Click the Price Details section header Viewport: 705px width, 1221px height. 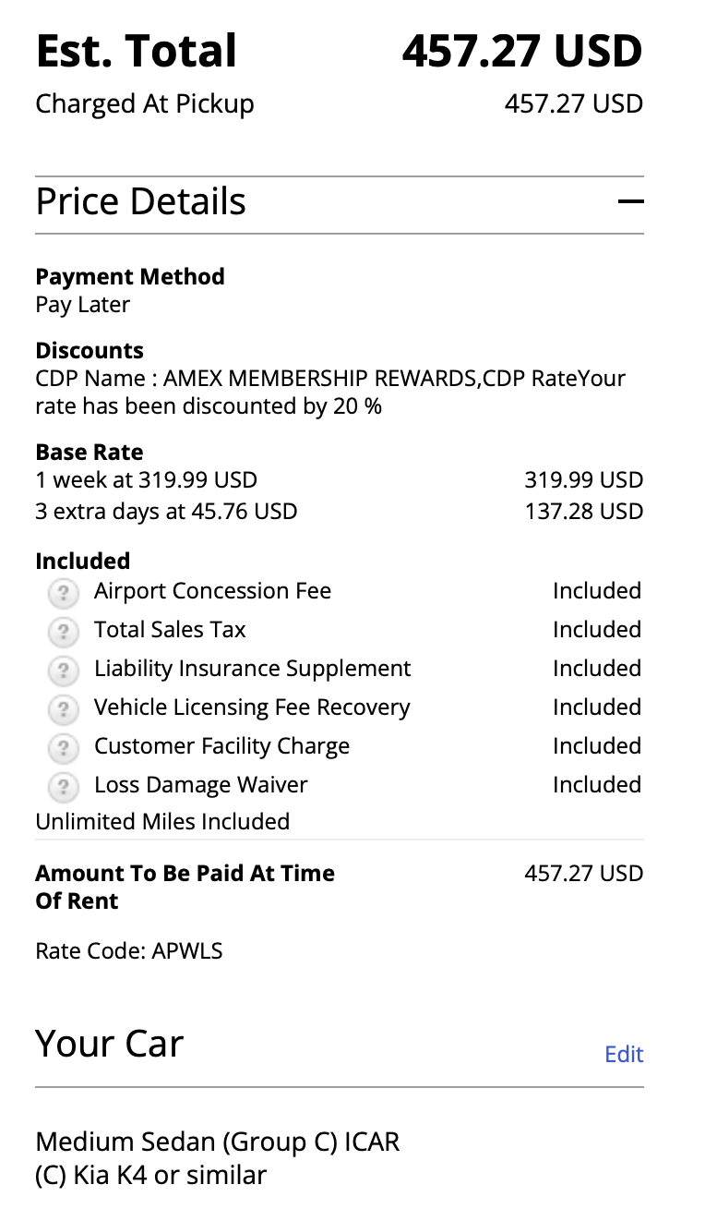click(141, 201)
